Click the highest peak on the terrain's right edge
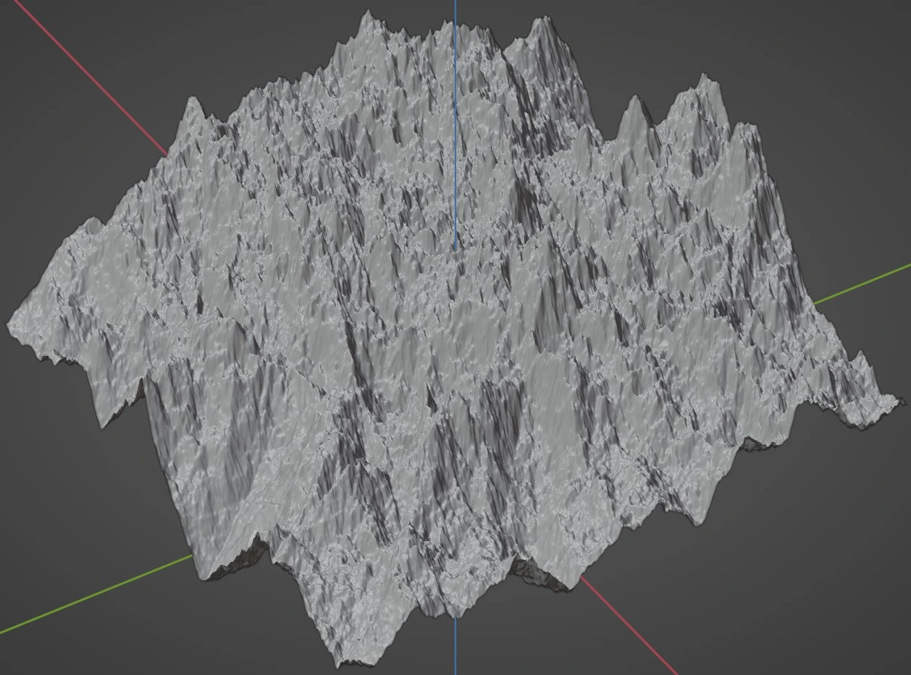Viewport: 911px width, 675px height. coord(702,77)
